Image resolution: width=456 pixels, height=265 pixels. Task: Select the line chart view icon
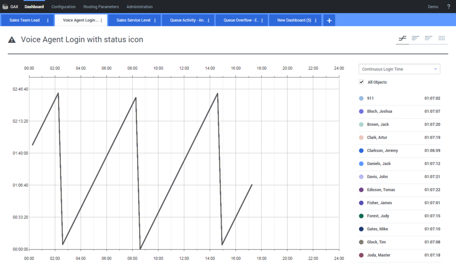point(402,38)
